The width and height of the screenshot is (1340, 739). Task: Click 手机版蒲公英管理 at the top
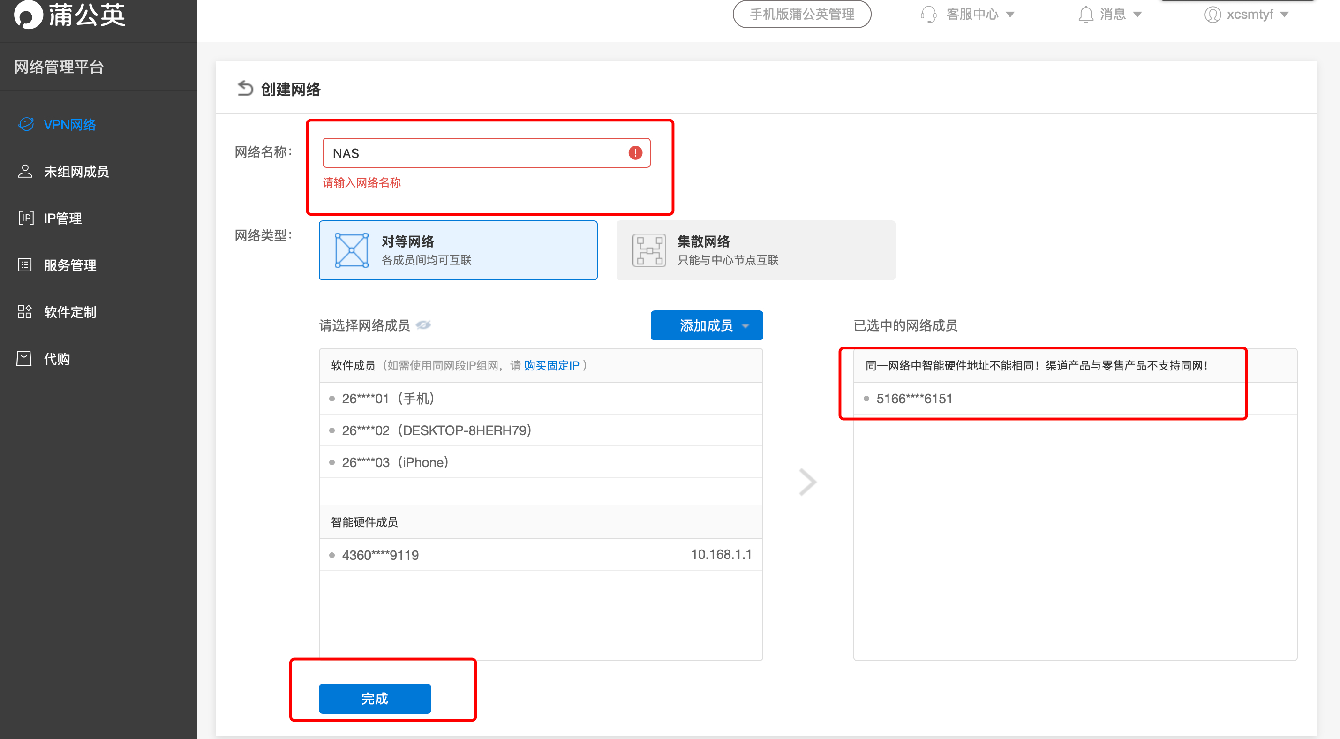tap(802, 14)
